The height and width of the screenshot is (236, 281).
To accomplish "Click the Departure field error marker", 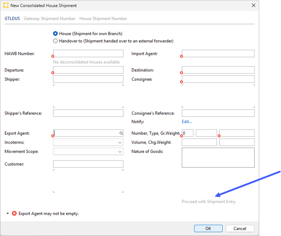I will (x=53, y=73).
